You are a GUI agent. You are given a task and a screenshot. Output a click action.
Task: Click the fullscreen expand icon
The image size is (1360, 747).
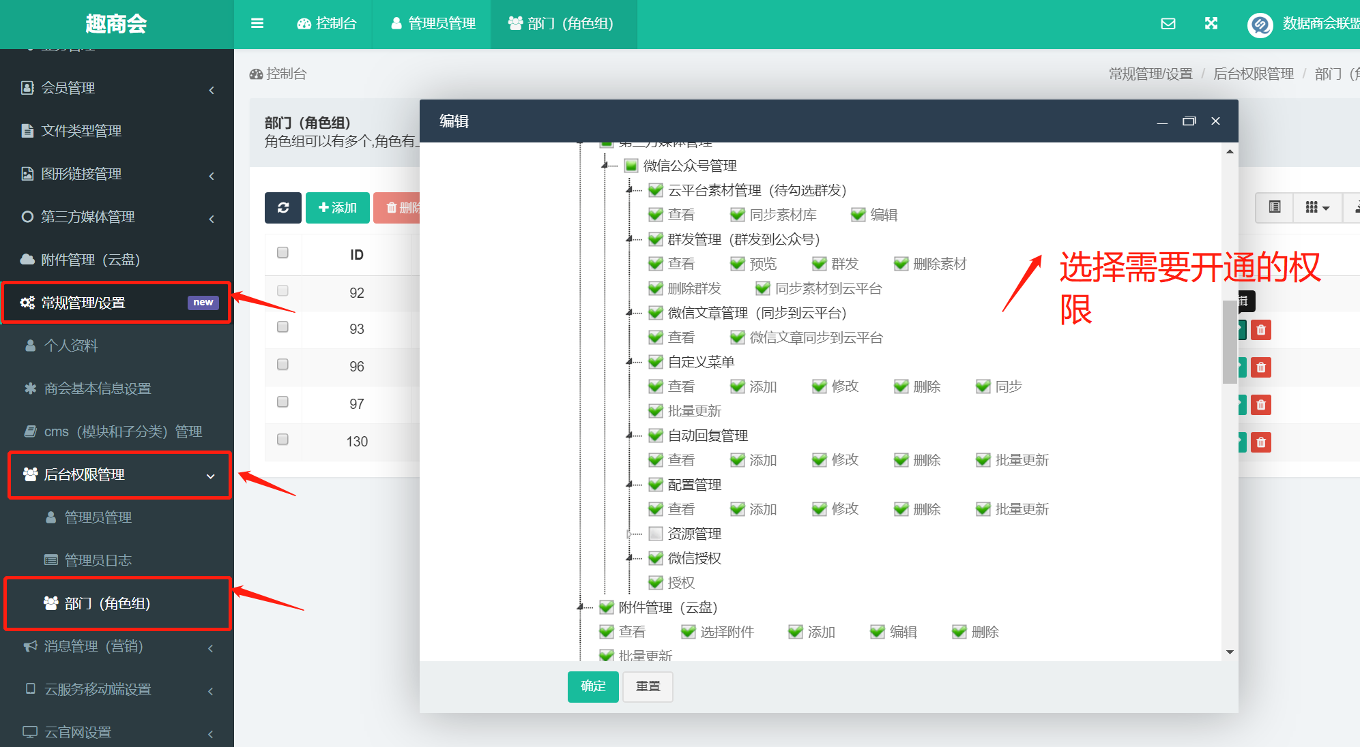click(1211, 24)
